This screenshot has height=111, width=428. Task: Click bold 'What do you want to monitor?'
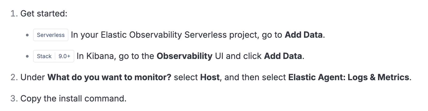[109, 77]
